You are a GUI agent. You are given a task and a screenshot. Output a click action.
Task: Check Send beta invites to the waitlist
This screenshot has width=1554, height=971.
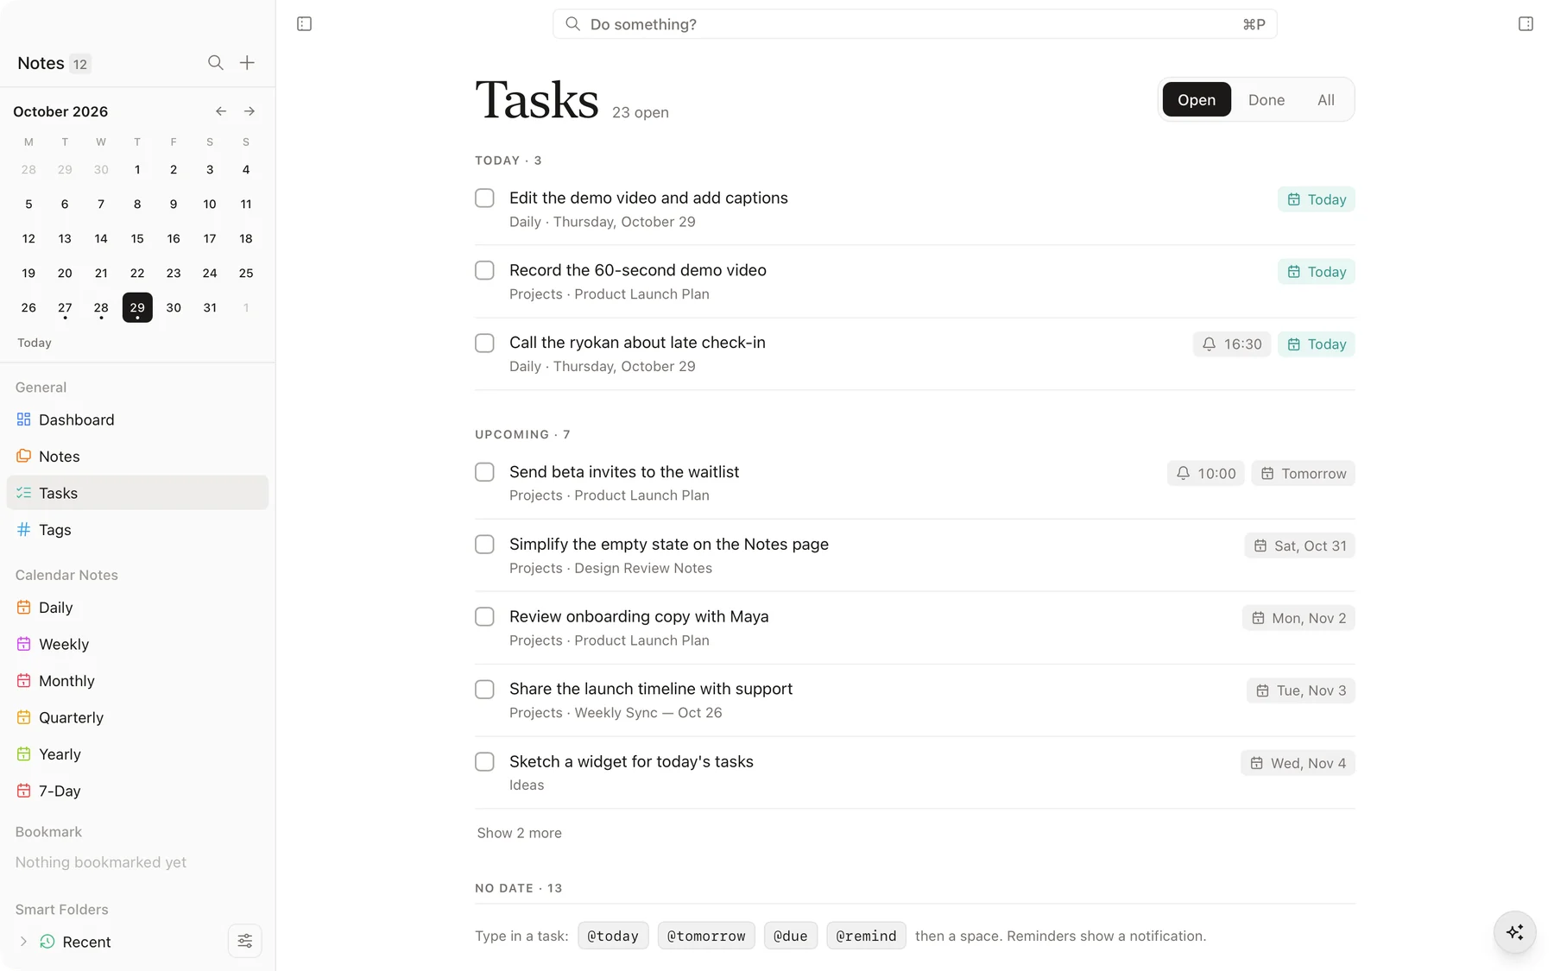[484, 472]
